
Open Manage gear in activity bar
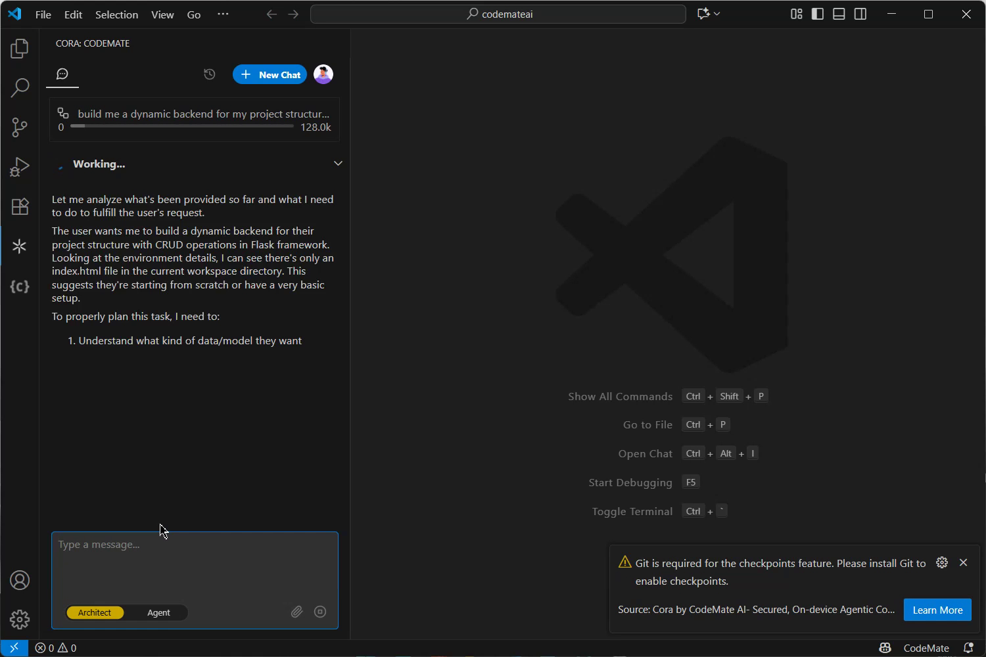tap(20, 619)
